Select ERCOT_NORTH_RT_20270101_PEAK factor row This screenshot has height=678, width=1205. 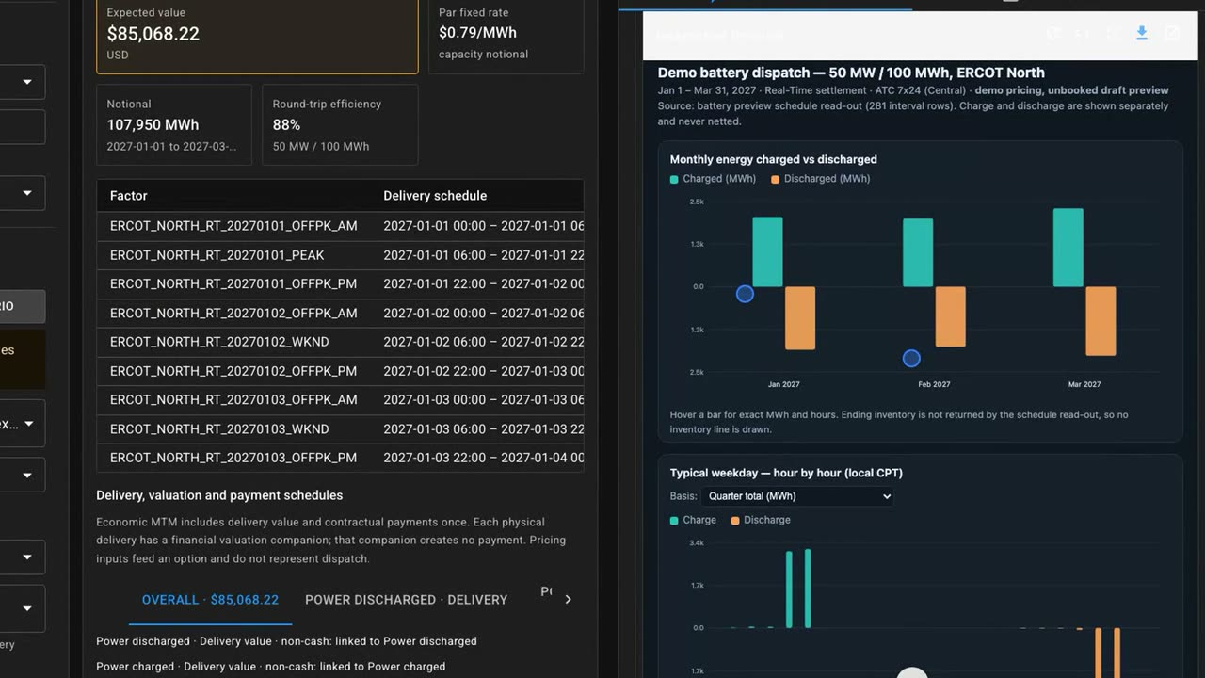pos(340,255)
